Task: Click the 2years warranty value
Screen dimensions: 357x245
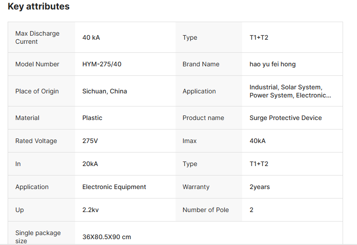Action: (x=260, y=187)
